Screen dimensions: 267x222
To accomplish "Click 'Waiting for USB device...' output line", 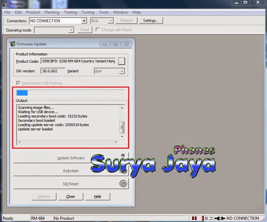I will pos(38,112).
